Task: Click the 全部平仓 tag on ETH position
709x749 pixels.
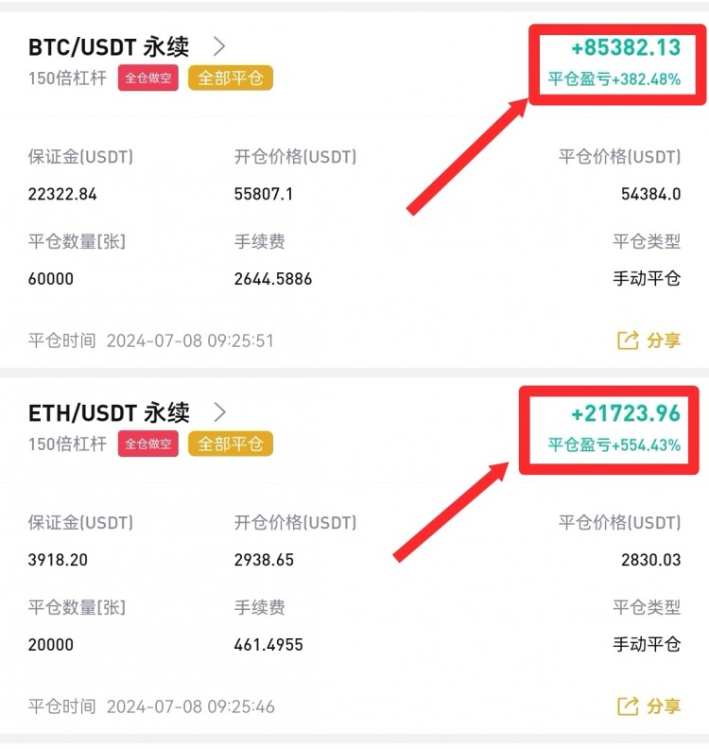Action: coord(231,444)
